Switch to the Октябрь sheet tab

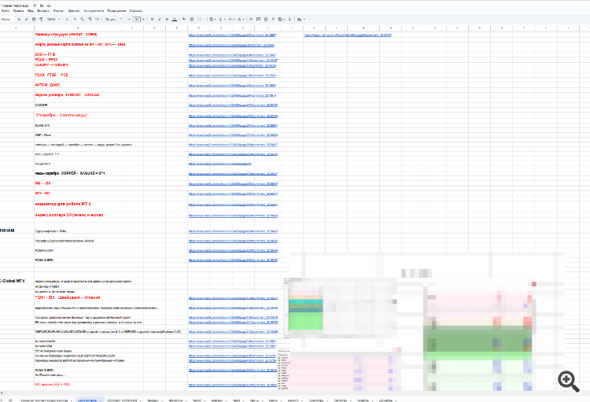(x=341, y=400)
